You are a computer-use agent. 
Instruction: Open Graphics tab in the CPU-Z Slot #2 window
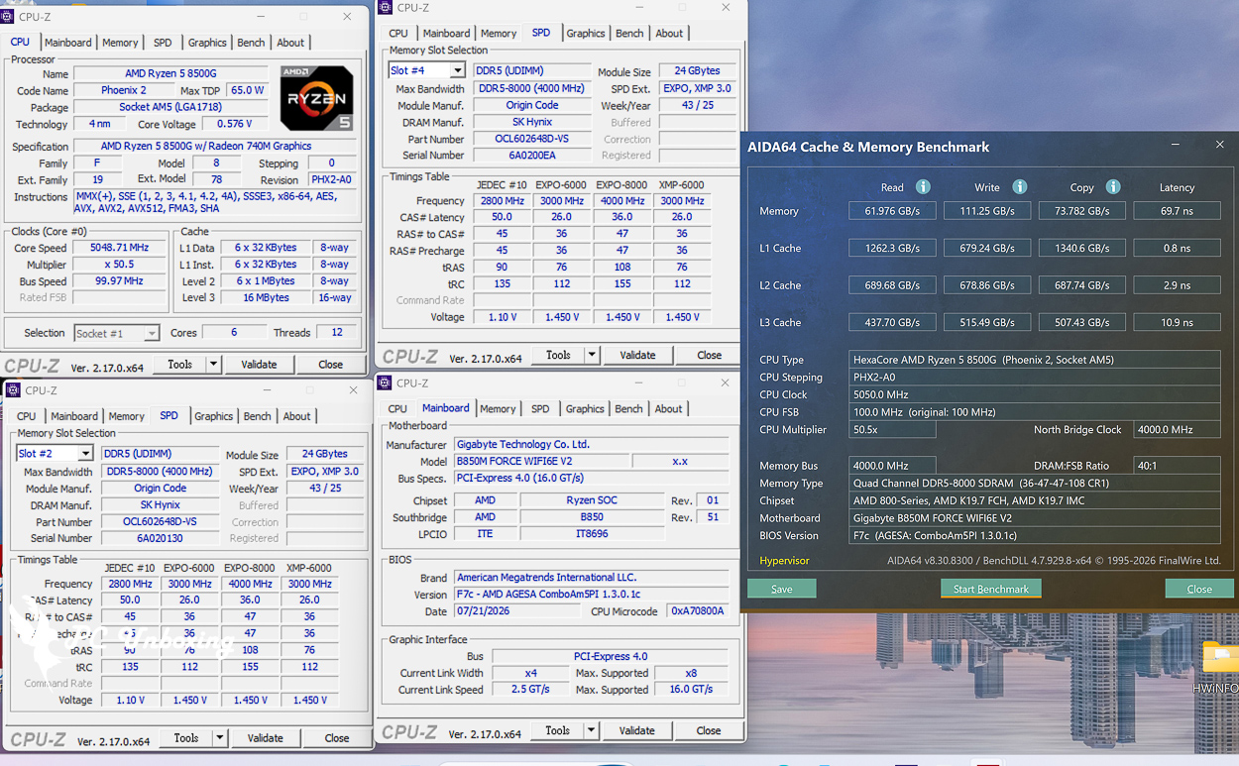coord(213,416)
